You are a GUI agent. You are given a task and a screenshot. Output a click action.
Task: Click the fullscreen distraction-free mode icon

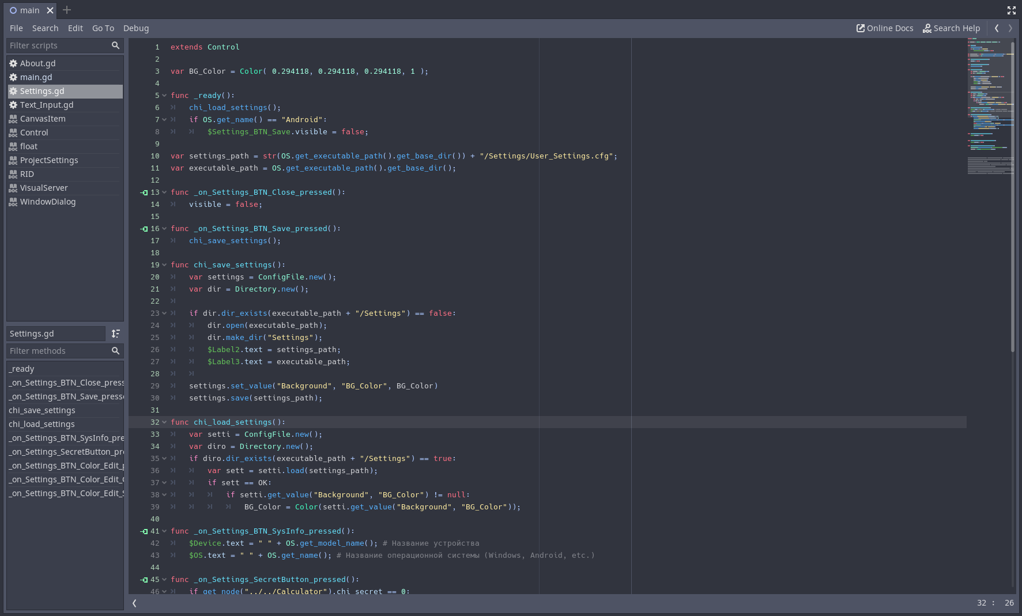tap(1011, 10)
